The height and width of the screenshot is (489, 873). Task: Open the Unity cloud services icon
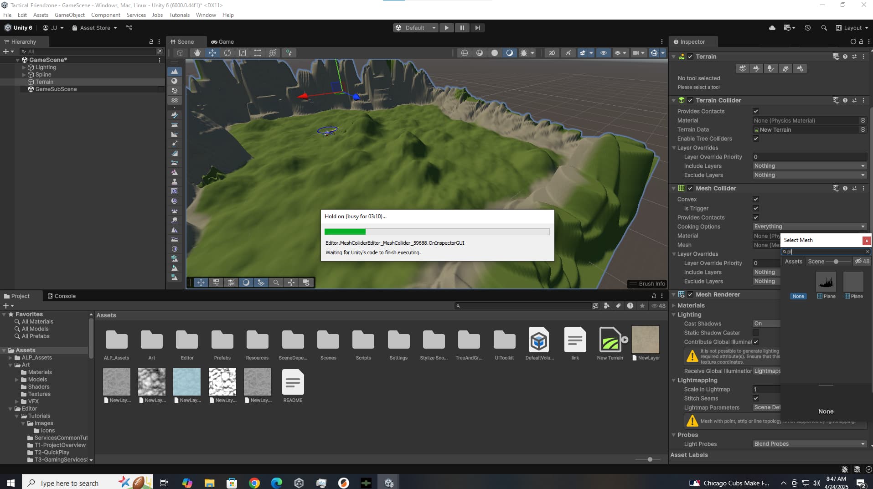pyautogui.click(x=772, y=28)
